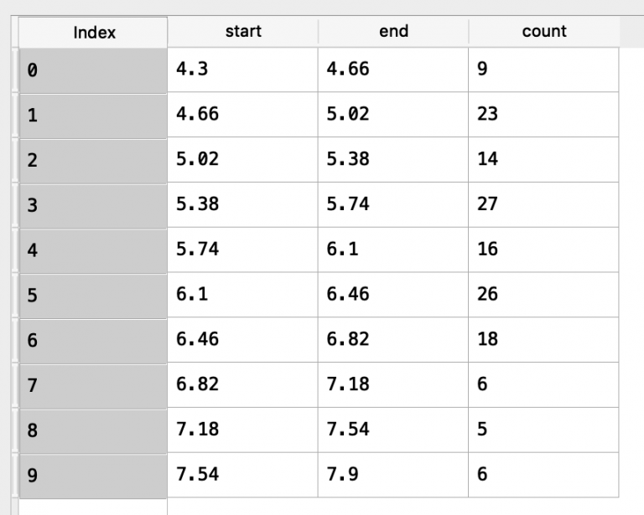Click the Index column header
The height and width of the screenshot is (515, 644).
(x=94, y=33)
